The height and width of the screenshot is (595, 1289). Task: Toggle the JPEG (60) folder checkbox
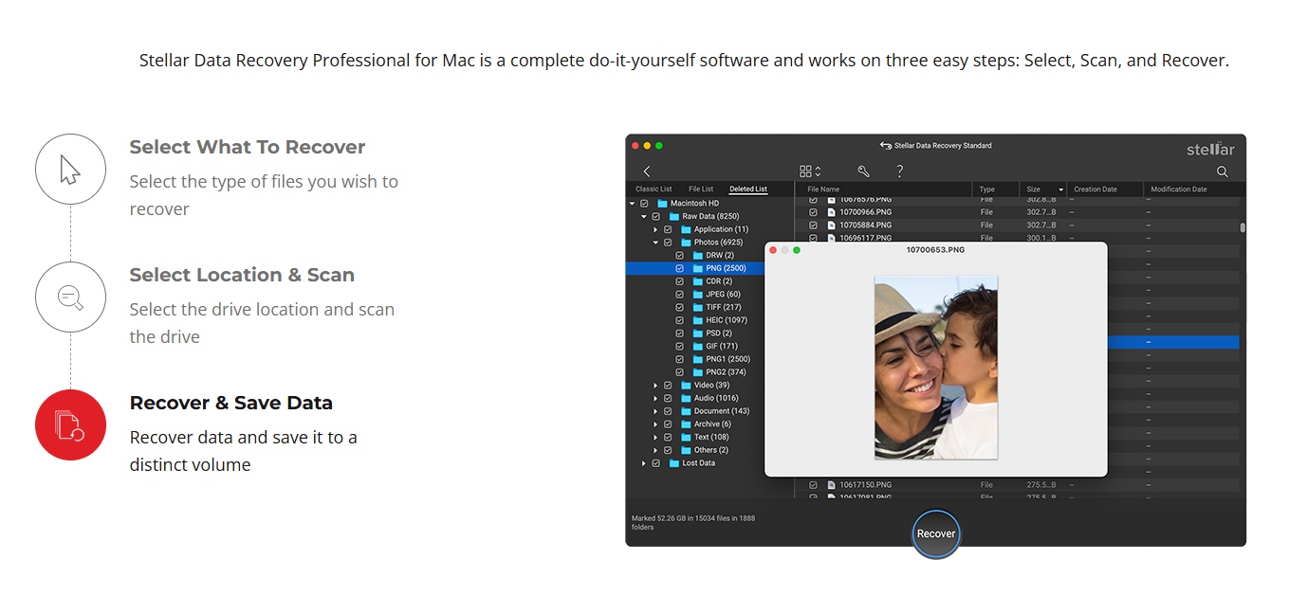(x=680, y=295)
